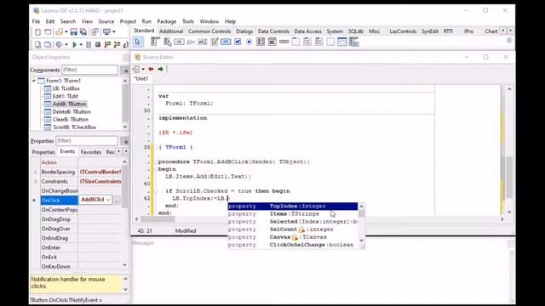Viewport: 545px width, 306px height.
Task: Collapse the Form1: TForm1 tree node
Action: click(x=34, y=81)
